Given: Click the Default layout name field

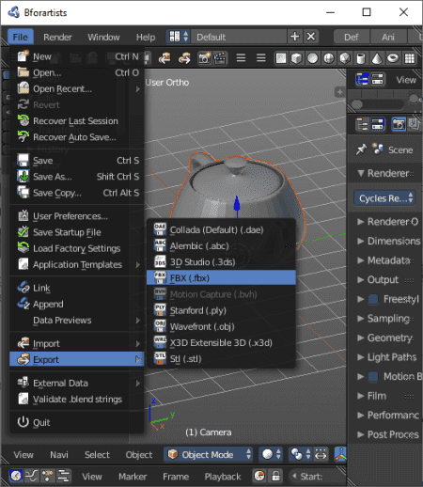Looking at the screenshot, I should (239, 37).
